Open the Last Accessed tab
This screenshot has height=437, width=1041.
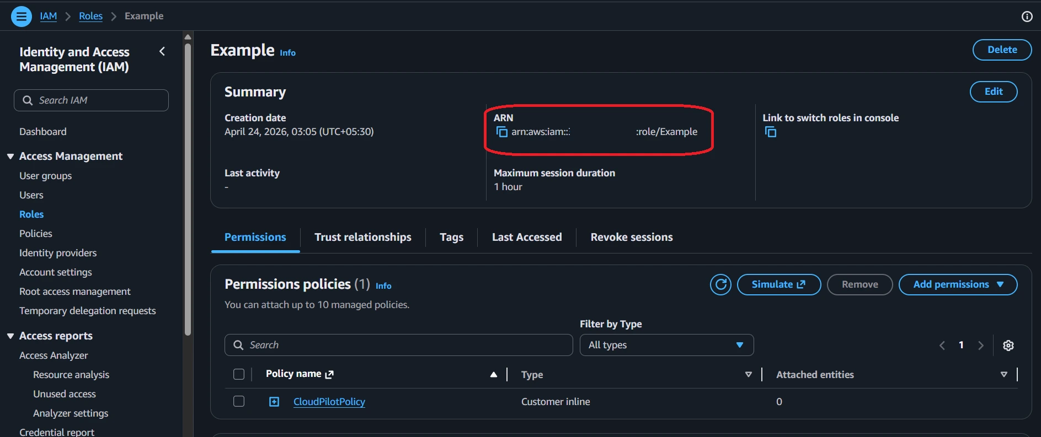[x=527, y=237]
